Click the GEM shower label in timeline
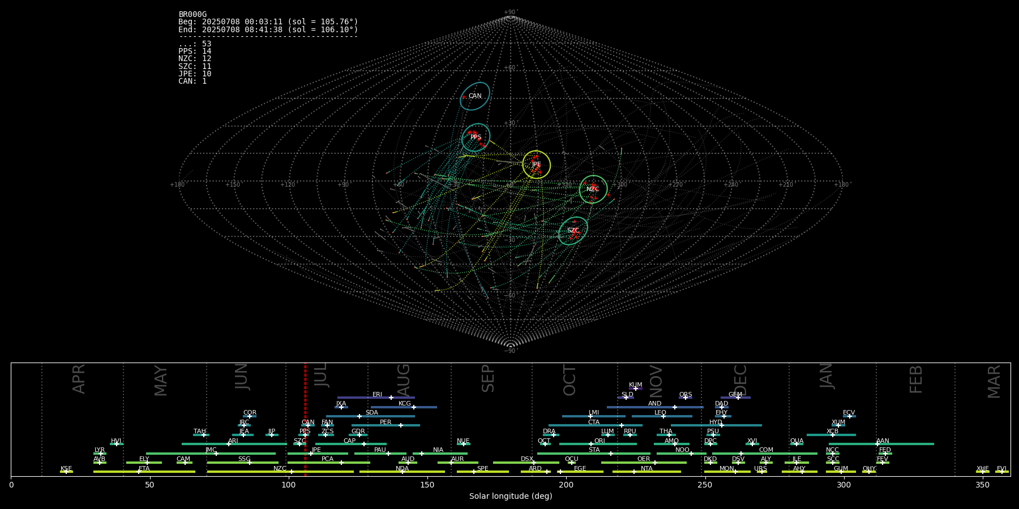Screen dimensions: 1019x509 [735, 395]
